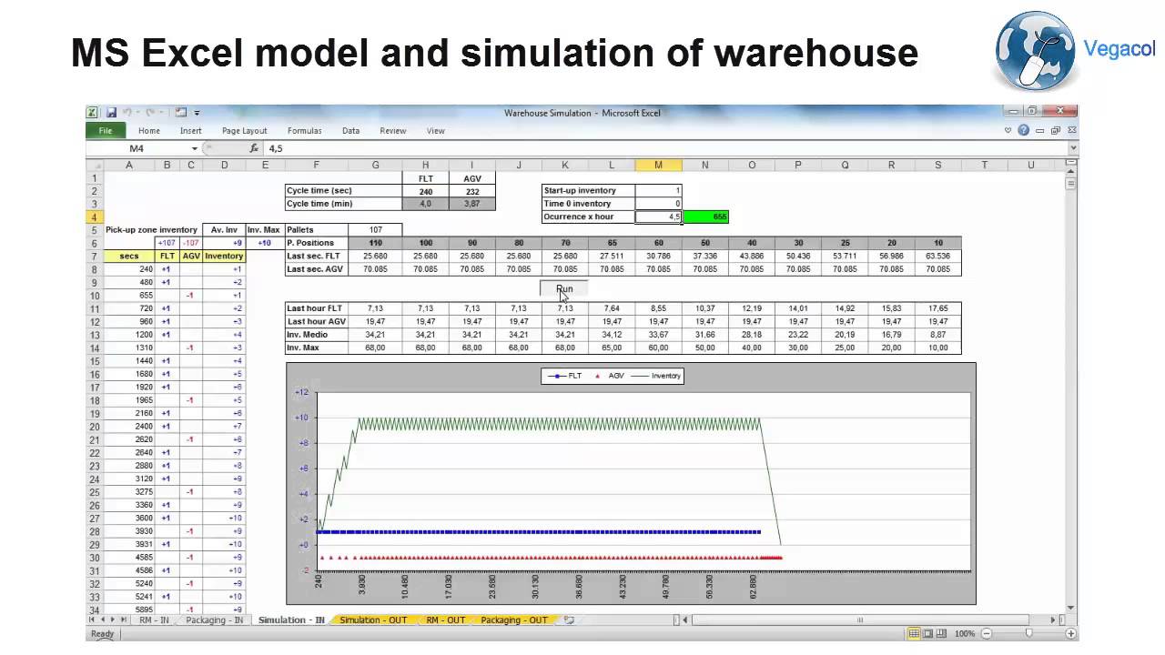Screen dimensions: 1165x655
Task: Click the insert function fx icon
Action: [254, 148]
